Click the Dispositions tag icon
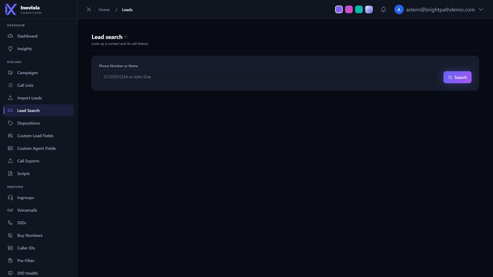This screenshot has height=277, width=493. click(10, 123)
